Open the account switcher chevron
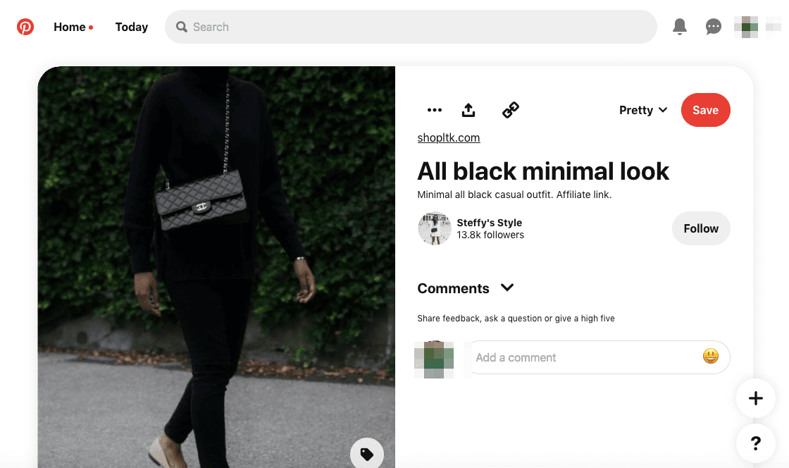 pyautogui.click(x=773, y=26)
